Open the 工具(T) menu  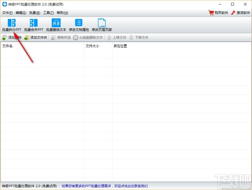(x=48, y=13)
